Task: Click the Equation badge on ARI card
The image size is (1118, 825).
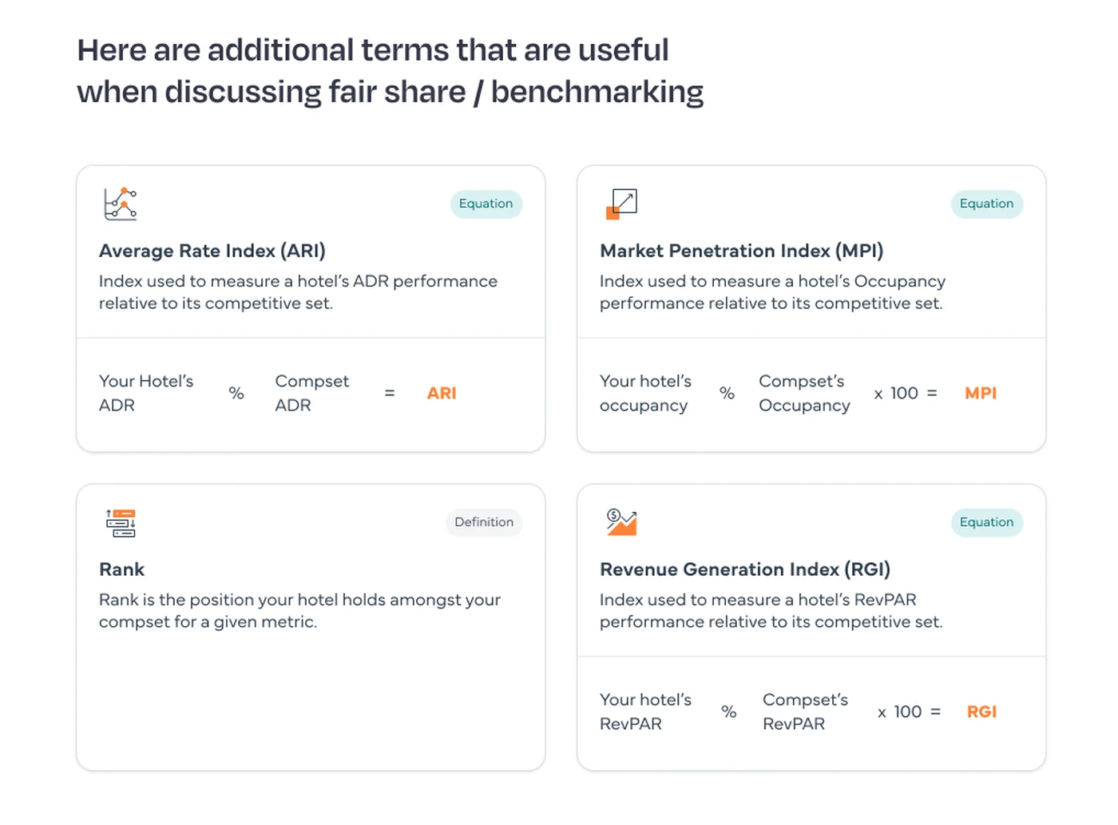Action: pyautogui.click(x=486, y=204)
